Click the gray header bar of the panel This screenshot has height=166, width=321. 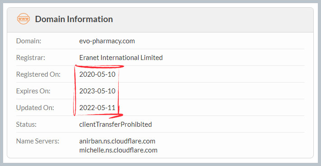tap(160, 20)
